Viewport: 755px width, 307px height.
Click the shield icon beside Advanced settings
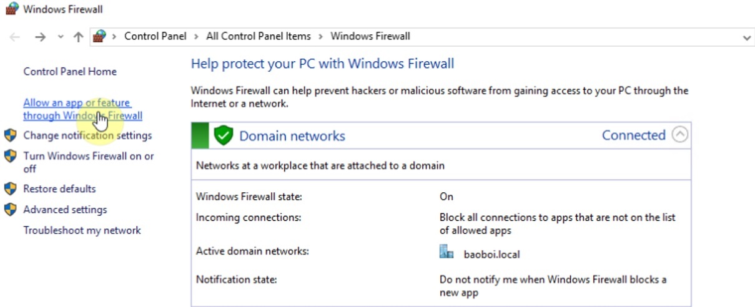pos(10,210)
